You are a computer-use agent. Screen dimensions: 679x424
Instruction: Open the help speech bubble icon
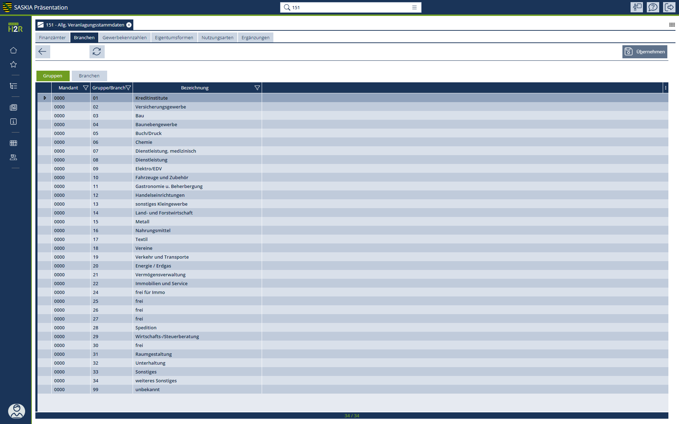(x=653, y=7)
